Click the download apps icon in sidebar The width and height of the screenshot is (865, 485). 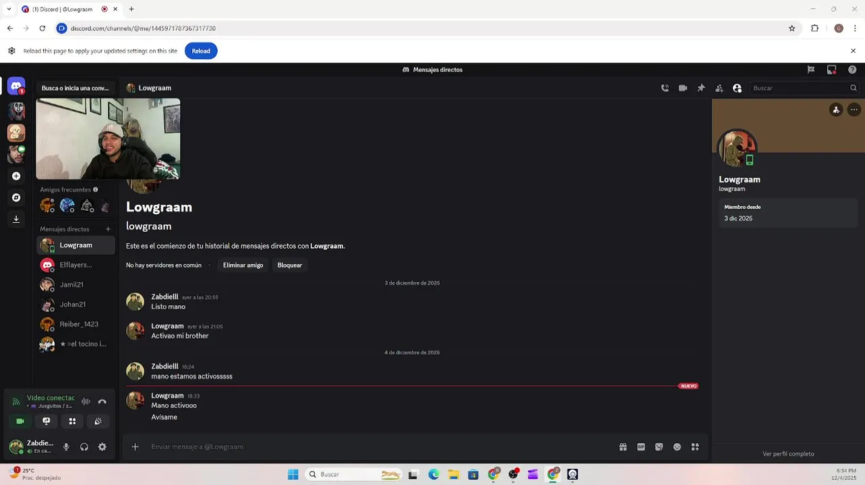pos(16,219)
